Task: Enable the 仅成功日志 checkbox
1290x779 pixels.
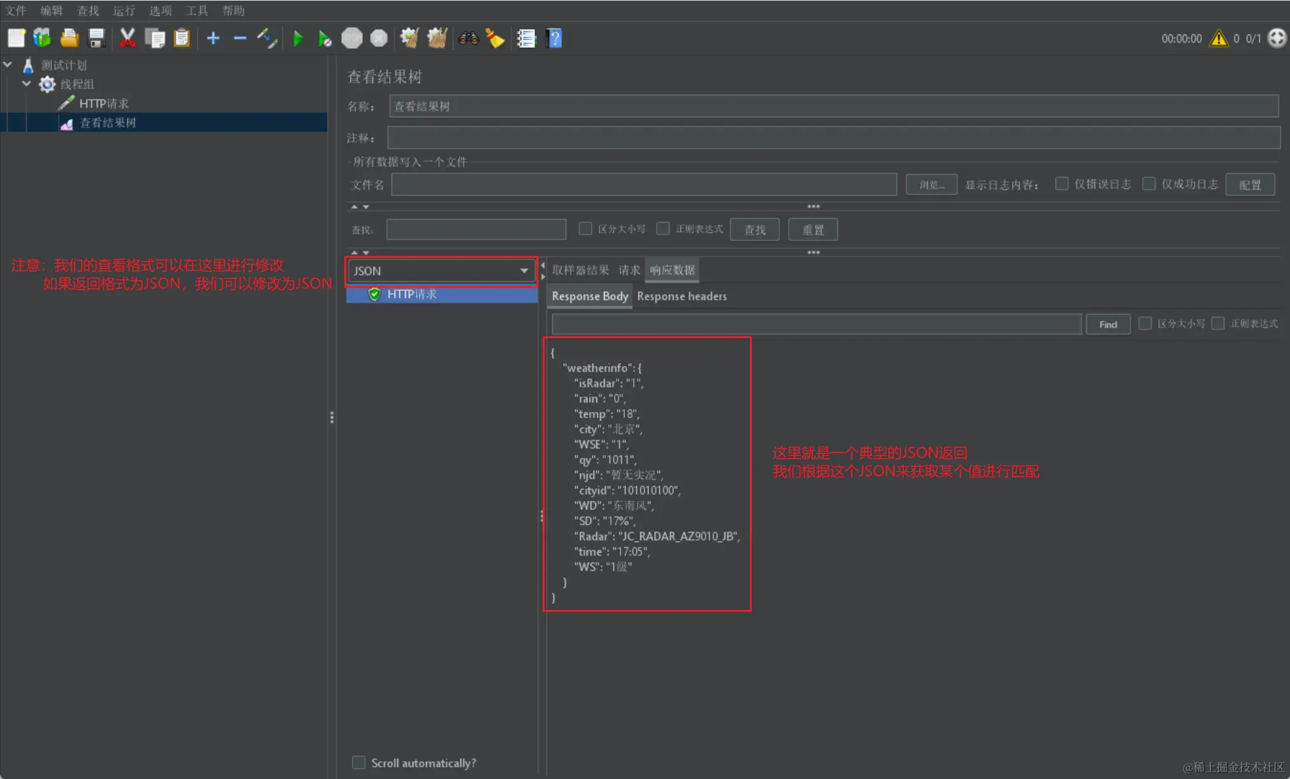Action: [x=1148, y=184]
